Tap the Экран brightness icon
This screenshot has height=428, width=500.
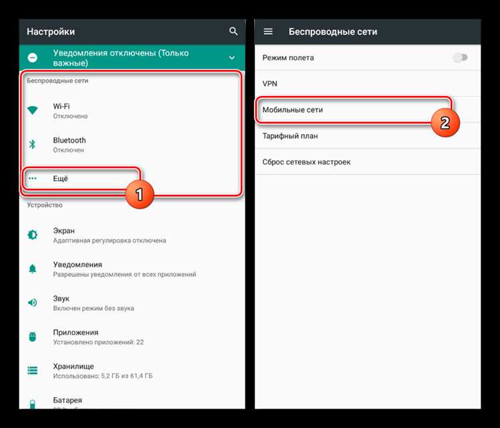[x=33, y=235]
